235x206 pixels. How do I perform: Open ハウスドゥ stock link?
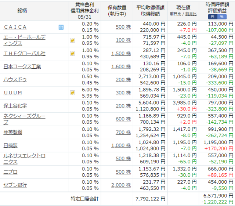click(x=15, y=80)
